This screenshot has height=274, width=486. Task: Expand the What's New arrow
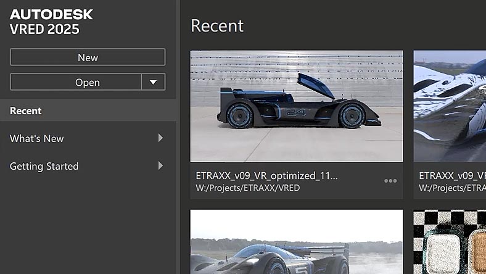tap(160, 138)
